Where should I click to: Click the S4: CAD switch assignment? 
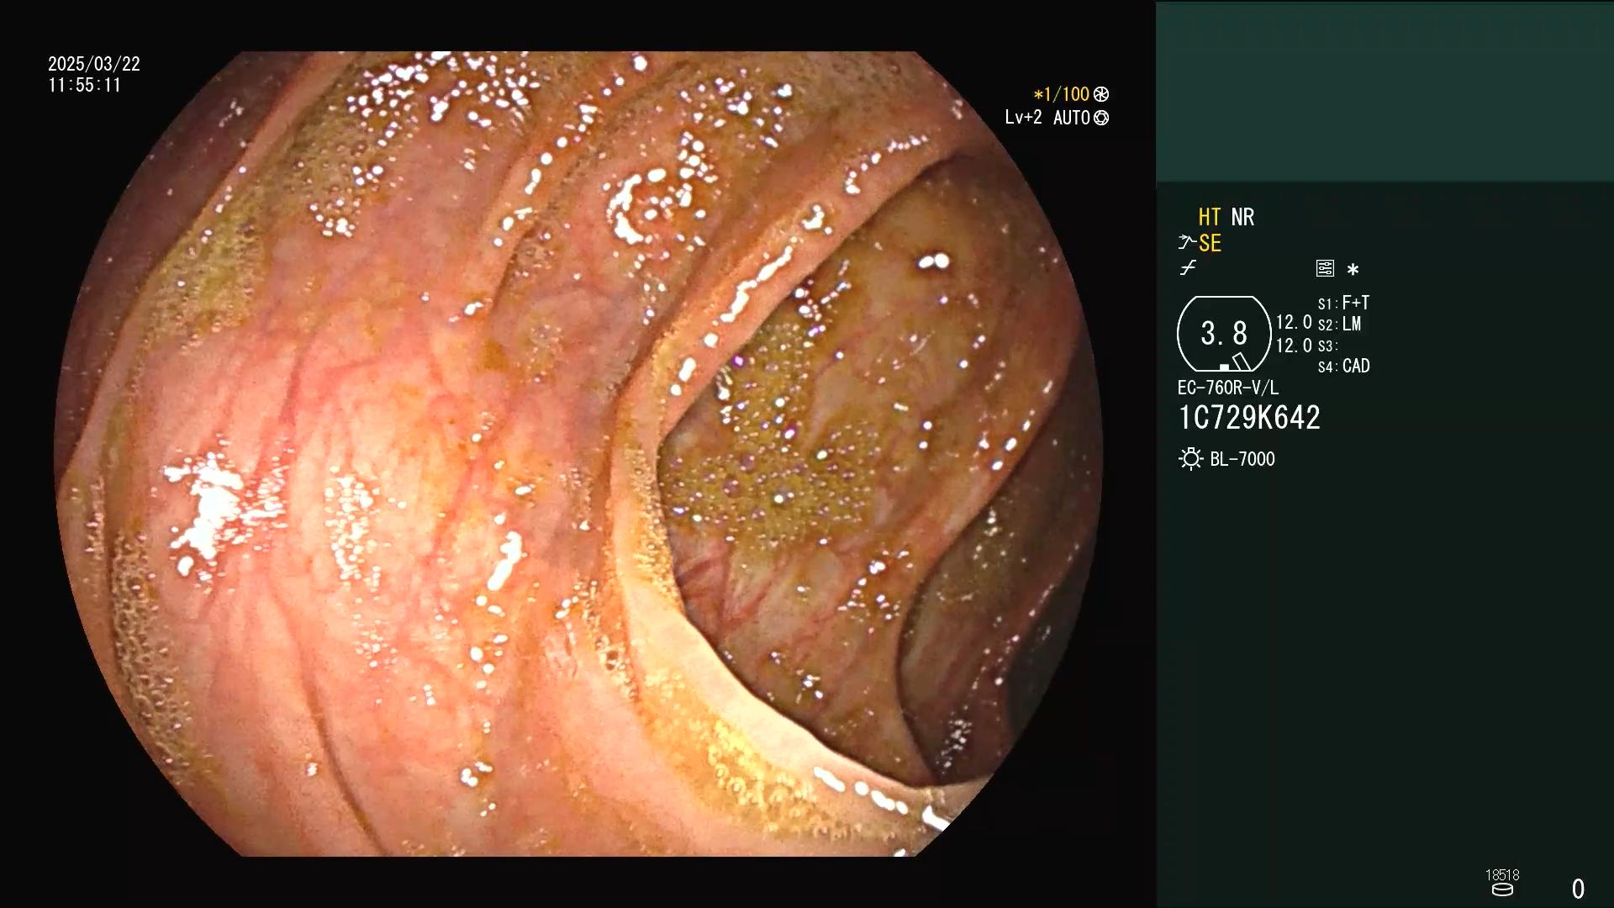(1343, 366)
